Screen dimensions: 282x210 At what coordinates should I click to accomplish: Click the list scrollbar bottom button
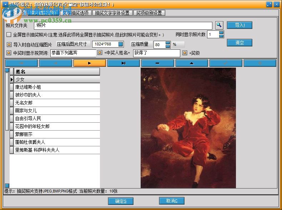7,185
